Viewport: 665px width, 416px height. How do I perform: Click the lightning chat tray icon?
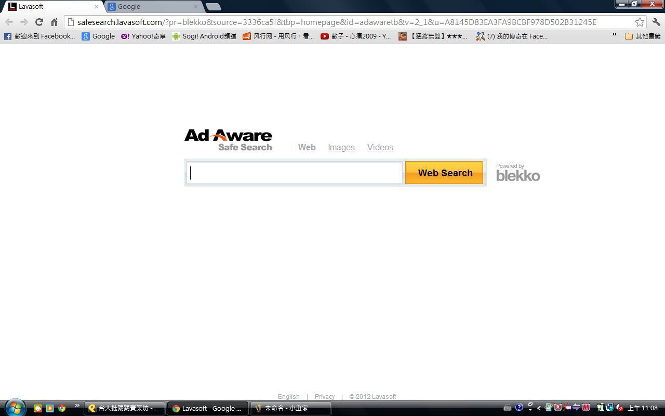coord(567,408)
